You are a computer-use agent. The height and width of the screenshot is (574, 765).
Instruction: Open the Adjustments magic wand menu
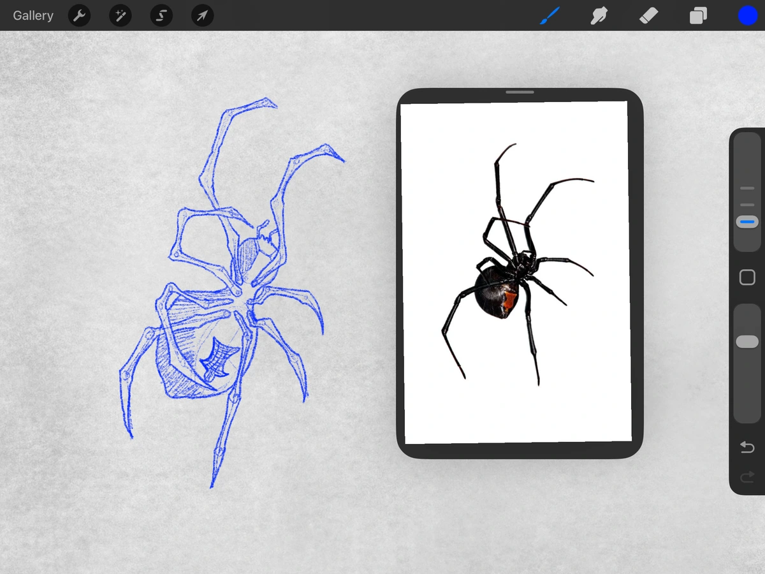coord(120,15)
